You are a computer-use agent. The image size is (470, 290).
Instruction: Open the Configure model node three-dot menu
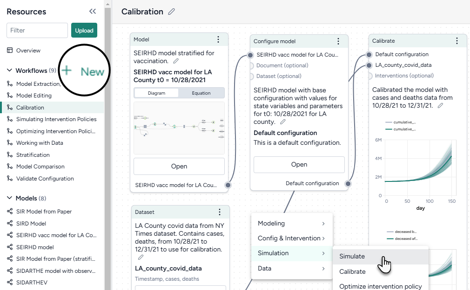click(338, 41)
